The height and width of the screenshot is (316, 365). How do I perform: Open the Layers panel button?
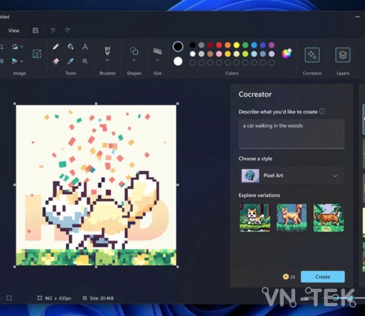pos(342,55)
